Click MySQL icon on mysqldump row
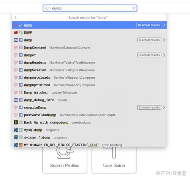This screenshot has height=179, width=190. (16, 130)
